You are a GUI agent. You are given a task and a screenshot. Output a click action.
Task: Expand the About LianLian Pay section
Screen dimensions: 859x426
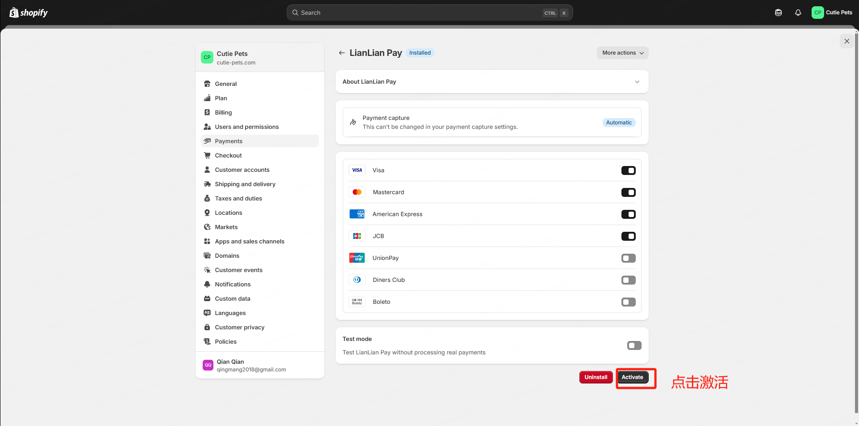click(x=637, y=82)
